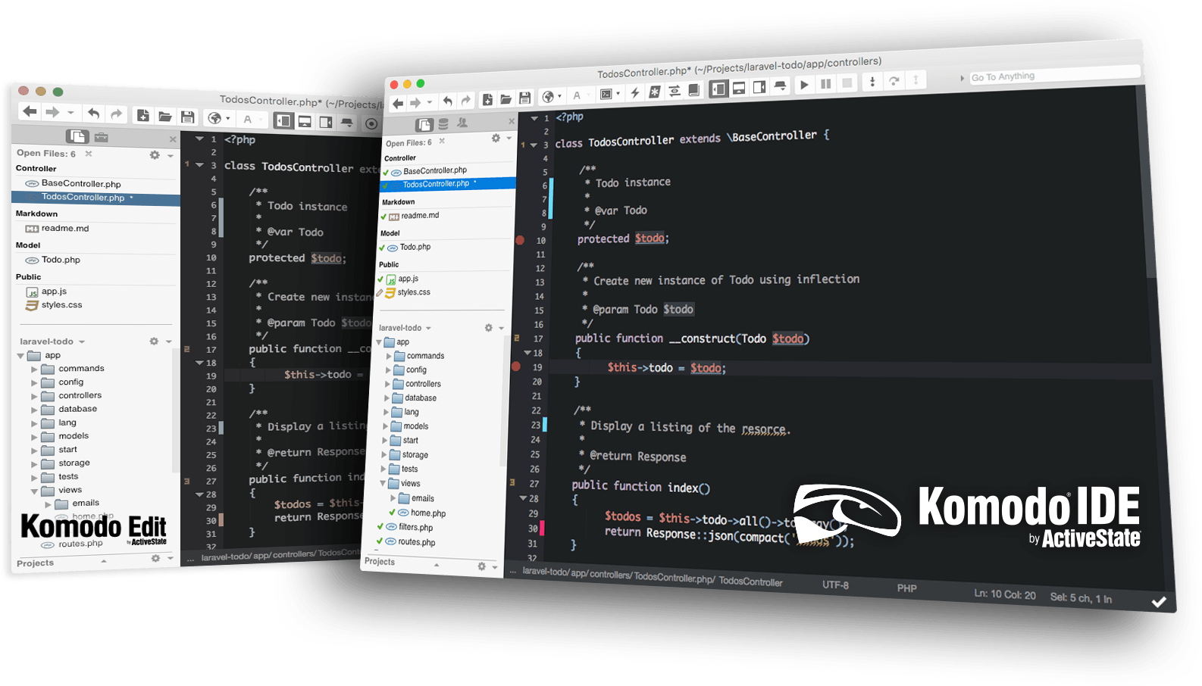Expand database folder in Komodo Edit tree
Viewport: 1202px width, 686px height.
tap(34, 410)
